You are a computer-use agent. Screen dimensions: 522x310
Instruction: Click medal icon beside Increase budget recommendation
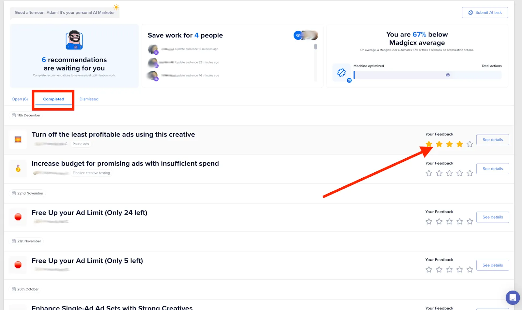tap(18, 169)
